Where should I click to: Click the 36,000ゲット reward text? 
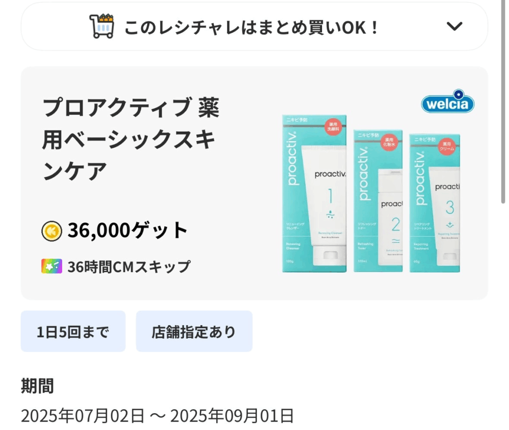pyautogui.click(x=128, y=230)
